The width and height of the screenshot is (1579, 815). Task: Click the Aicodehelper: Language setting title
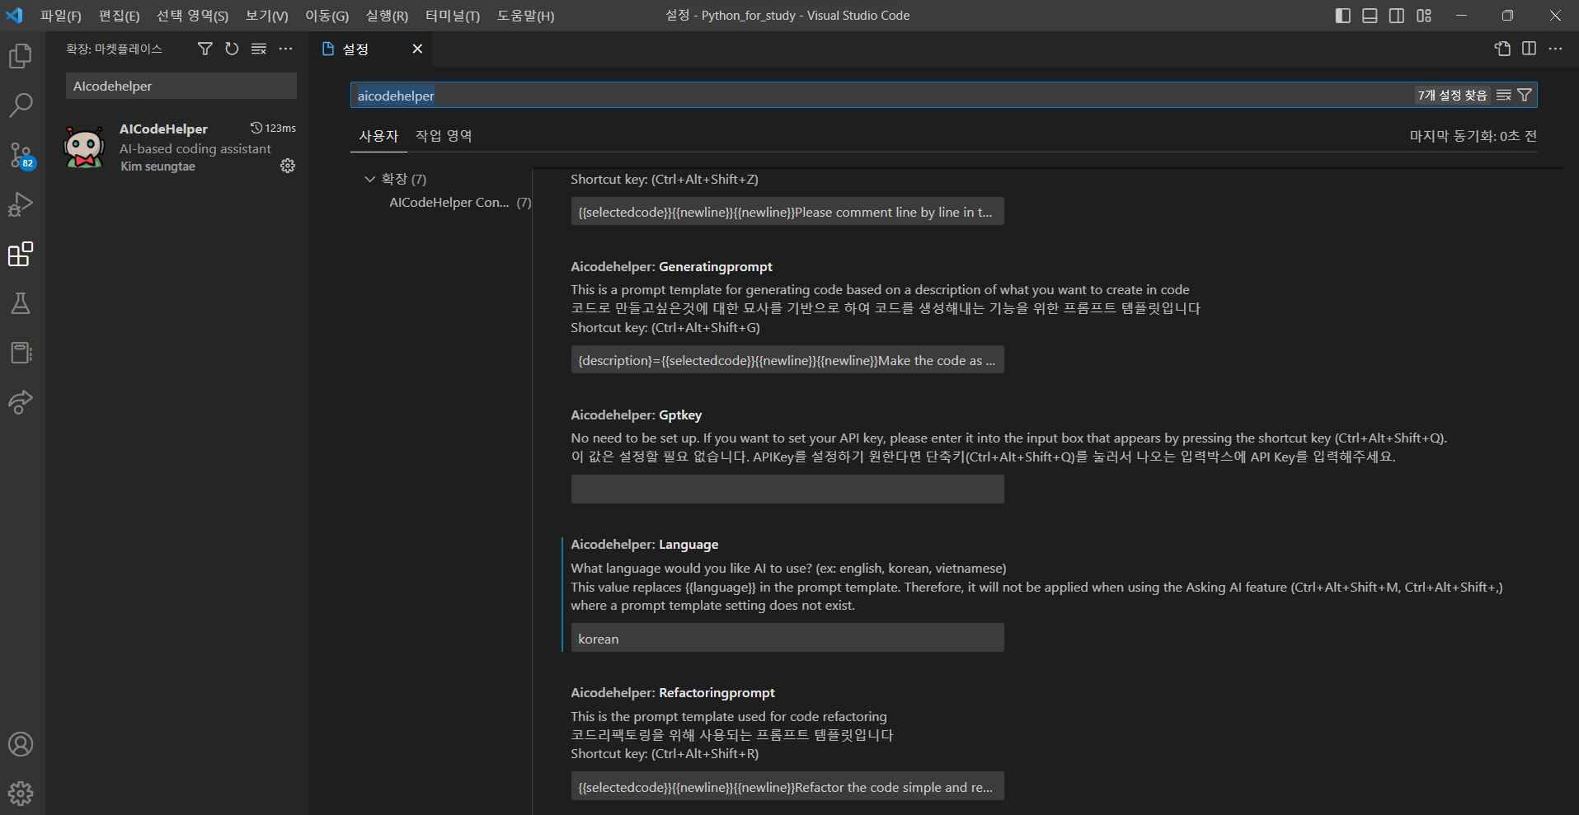pos(644,545)
